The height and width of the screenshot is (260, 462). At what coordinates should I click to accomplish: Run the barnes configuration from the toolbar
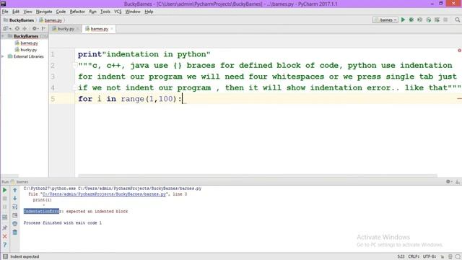[403, 19]
